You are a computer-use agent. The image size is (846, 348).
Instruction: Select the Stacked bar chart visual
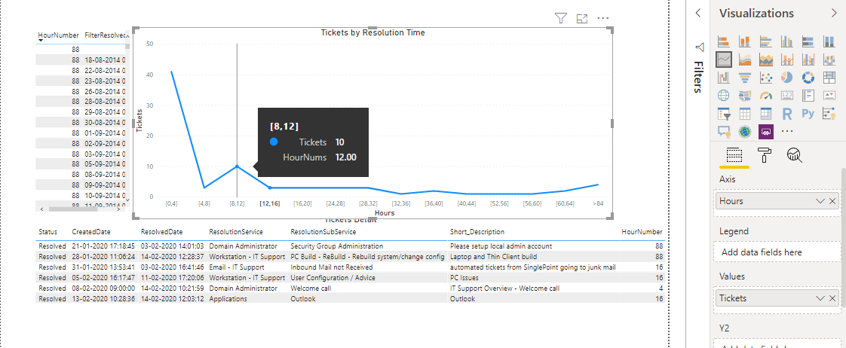click(724, 41)
